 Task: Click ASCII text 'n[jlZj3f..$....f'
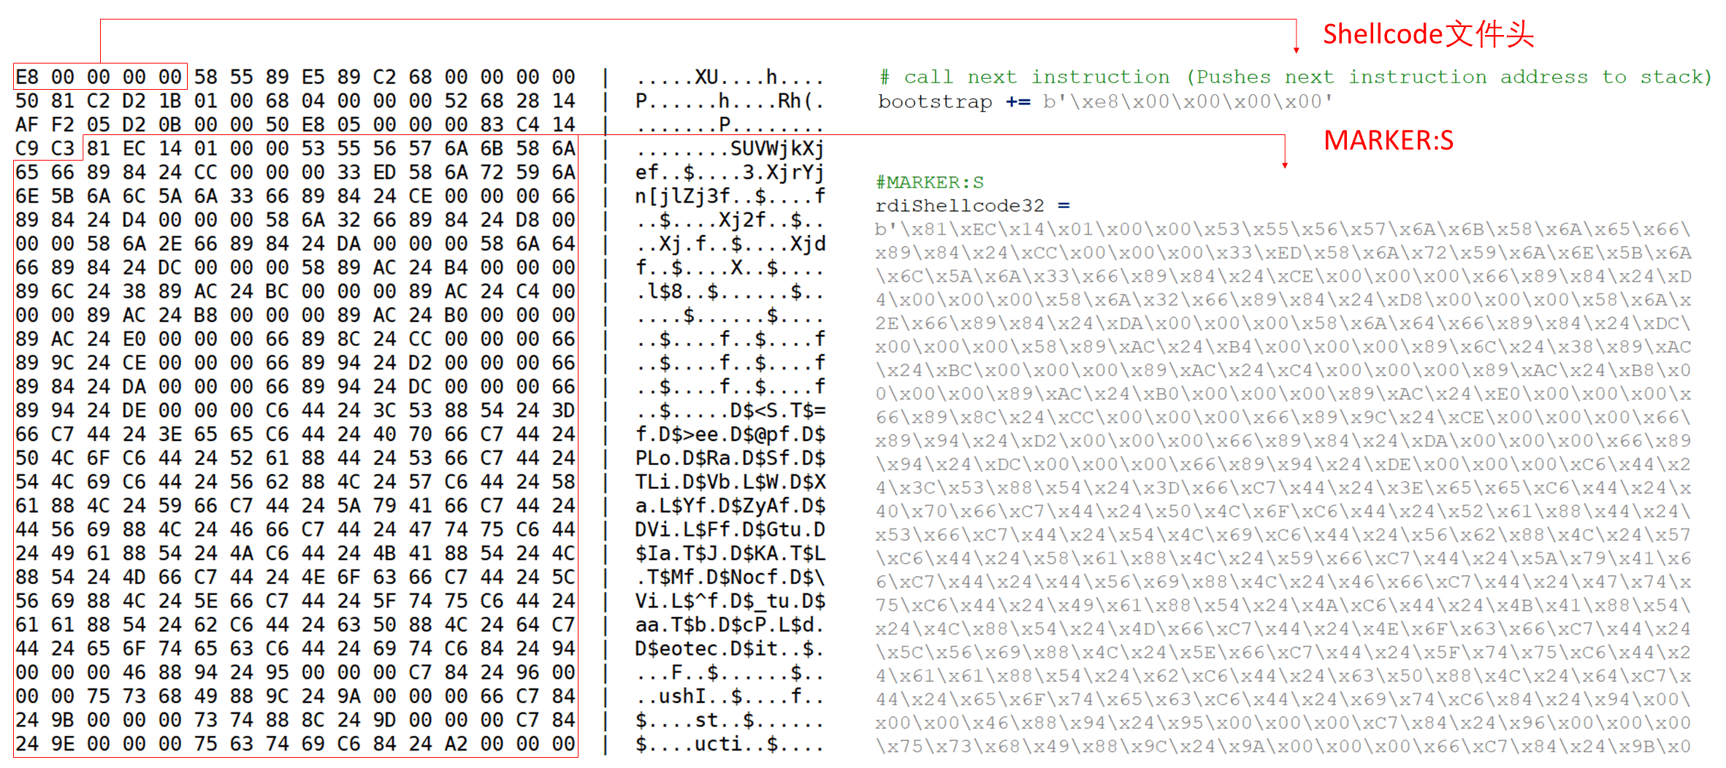pos(730,196)
